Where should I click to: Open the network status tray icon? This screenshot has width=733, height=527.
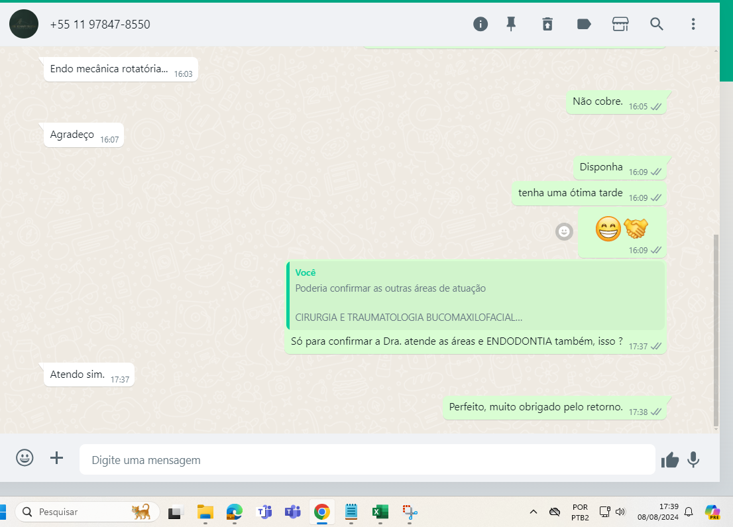click(x=605, y=512)
